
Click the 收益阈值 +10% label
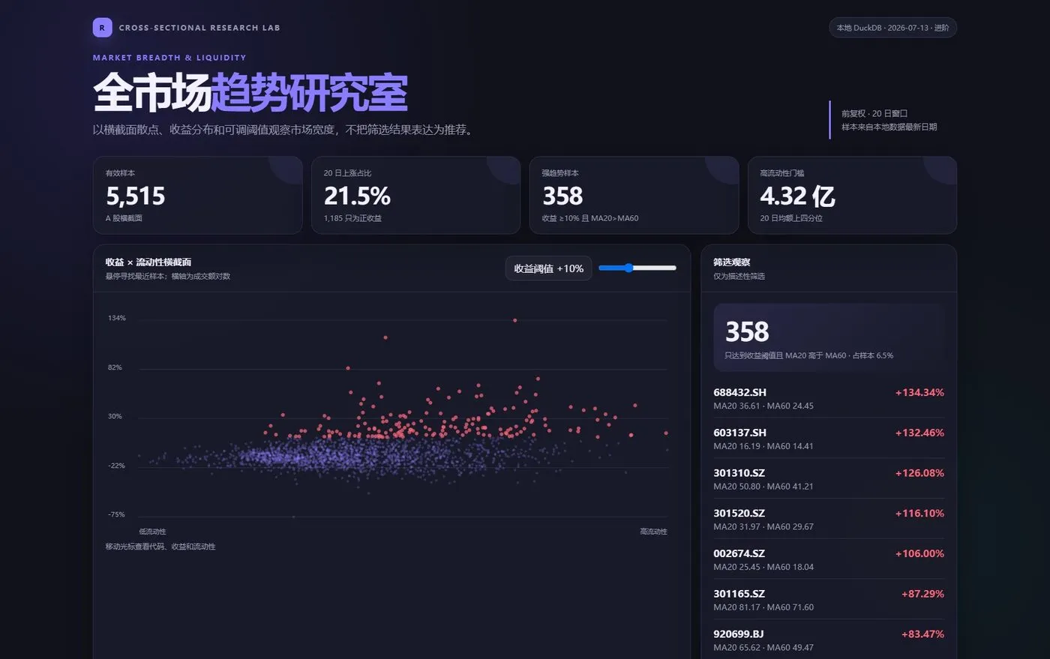[548, 268]
